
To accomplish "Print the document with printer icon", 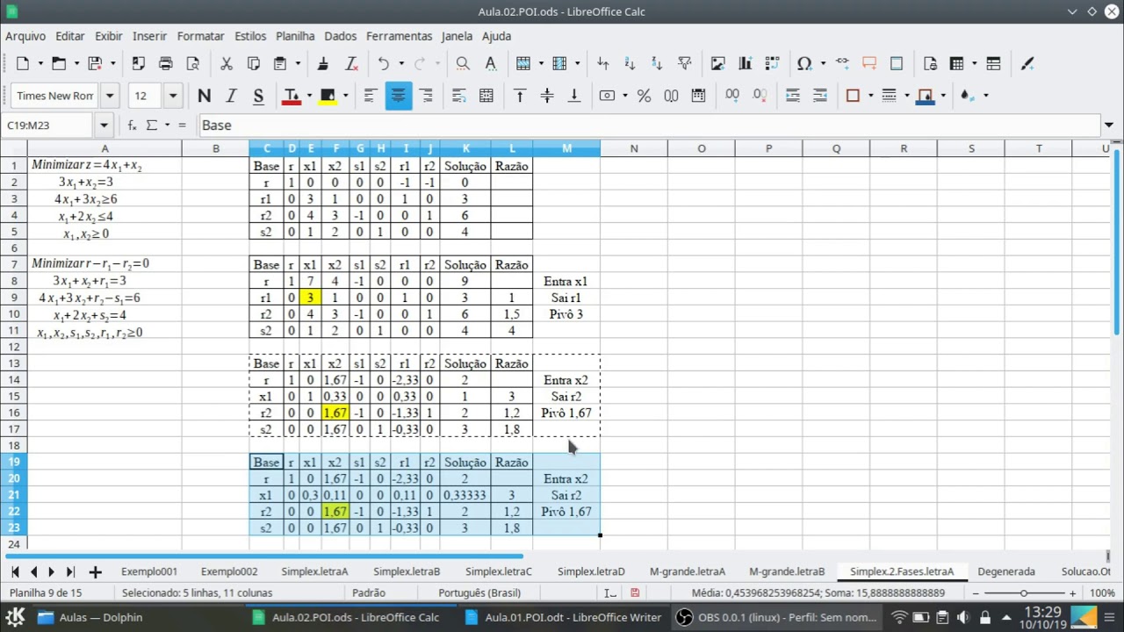I will pos(166,63).
